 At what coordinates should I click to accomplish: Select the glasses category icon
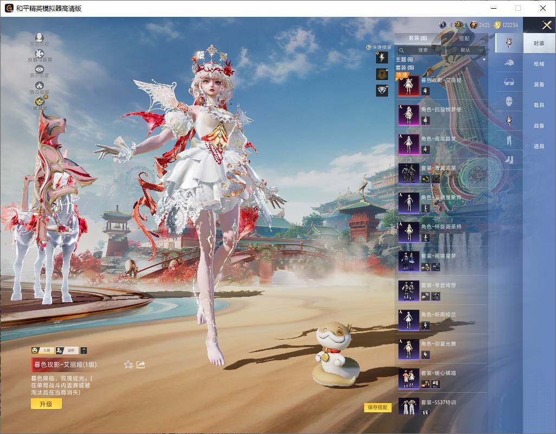[x=509, y=82]
